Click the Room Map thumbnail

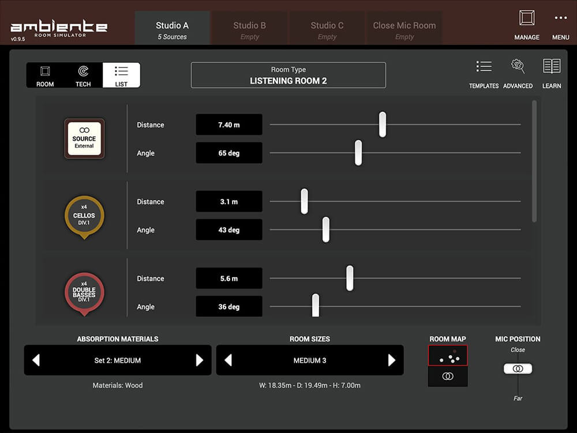(x=448, y=354)
